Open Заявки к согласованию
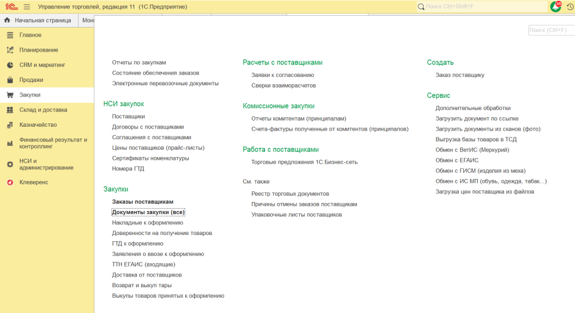575x313 pixels. [283, 75]
